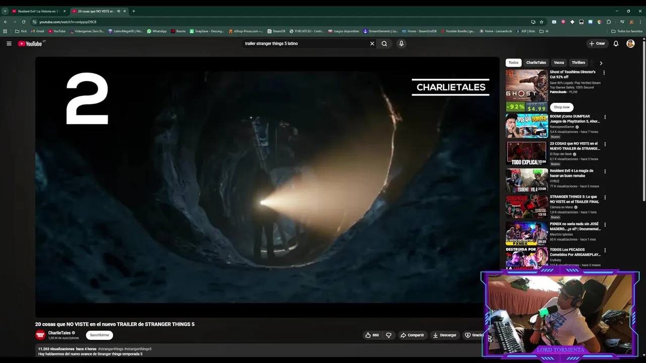646x363 pixels.
Task: Go back with the browser back arrow
Action: (x=6, y=22)
